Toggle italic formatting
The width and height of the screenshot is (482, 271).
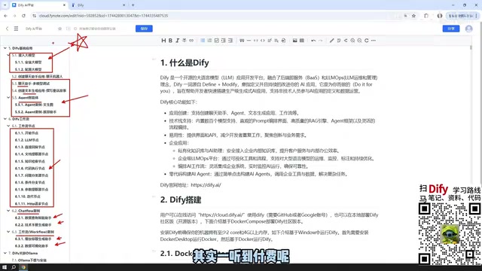pyautogui.click(x=178, y=40)
